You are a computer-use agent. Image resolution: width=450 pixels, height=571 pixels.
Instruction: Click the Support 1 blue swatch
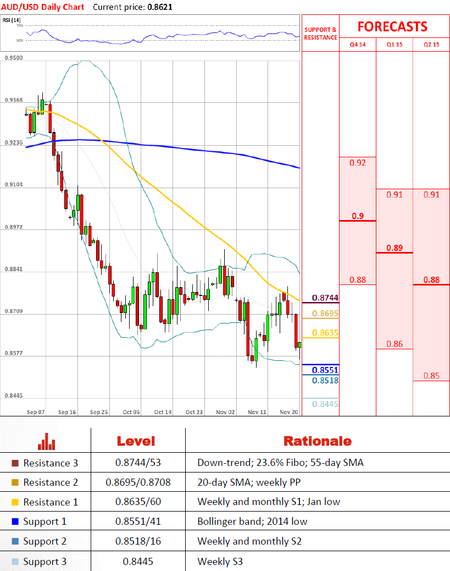click(x=15, y=521)
